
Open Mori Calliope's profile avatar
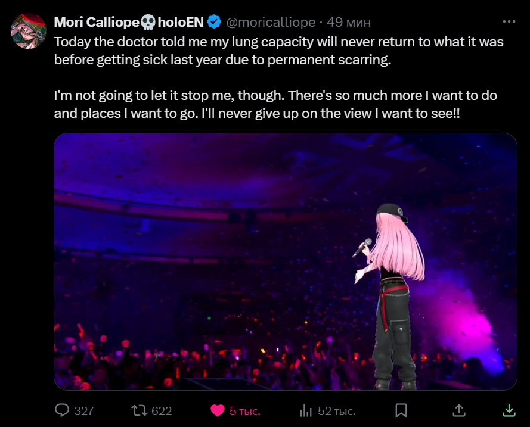click(x=28, y=31)
